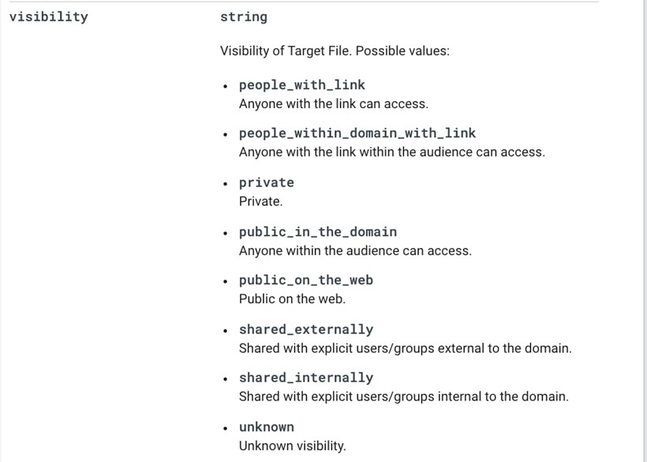Click the 'Unknown visibility.' description text
Viewport: 647px width, 462px height.
292,446
